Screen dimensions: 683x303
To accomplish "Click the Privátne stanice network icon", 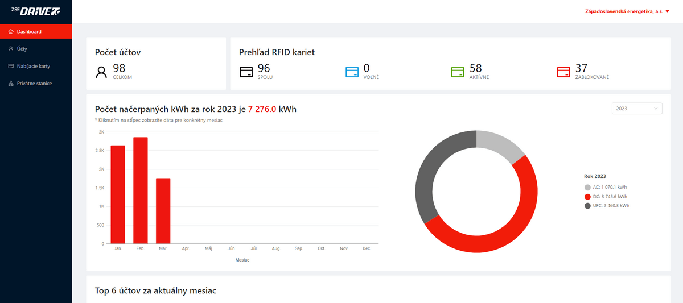I will tap(11, 84).
